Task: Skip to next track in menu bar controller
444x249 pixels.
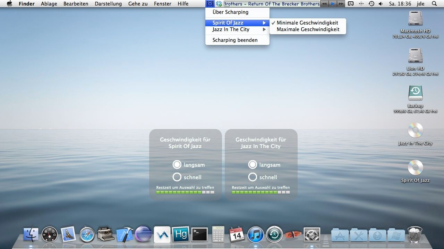Action: pos(341,4)
